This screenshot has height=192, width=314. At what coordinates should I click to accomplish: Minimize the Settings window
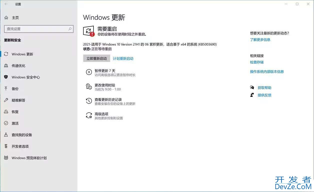286,4
